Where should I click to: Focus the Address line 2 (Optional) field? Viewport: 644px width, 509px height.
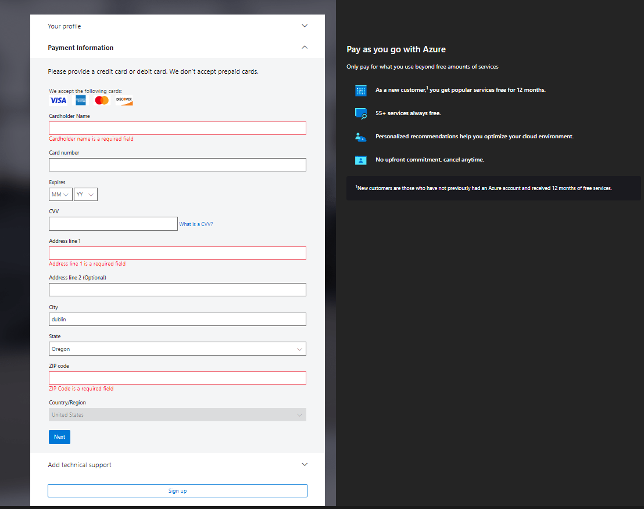177,290
